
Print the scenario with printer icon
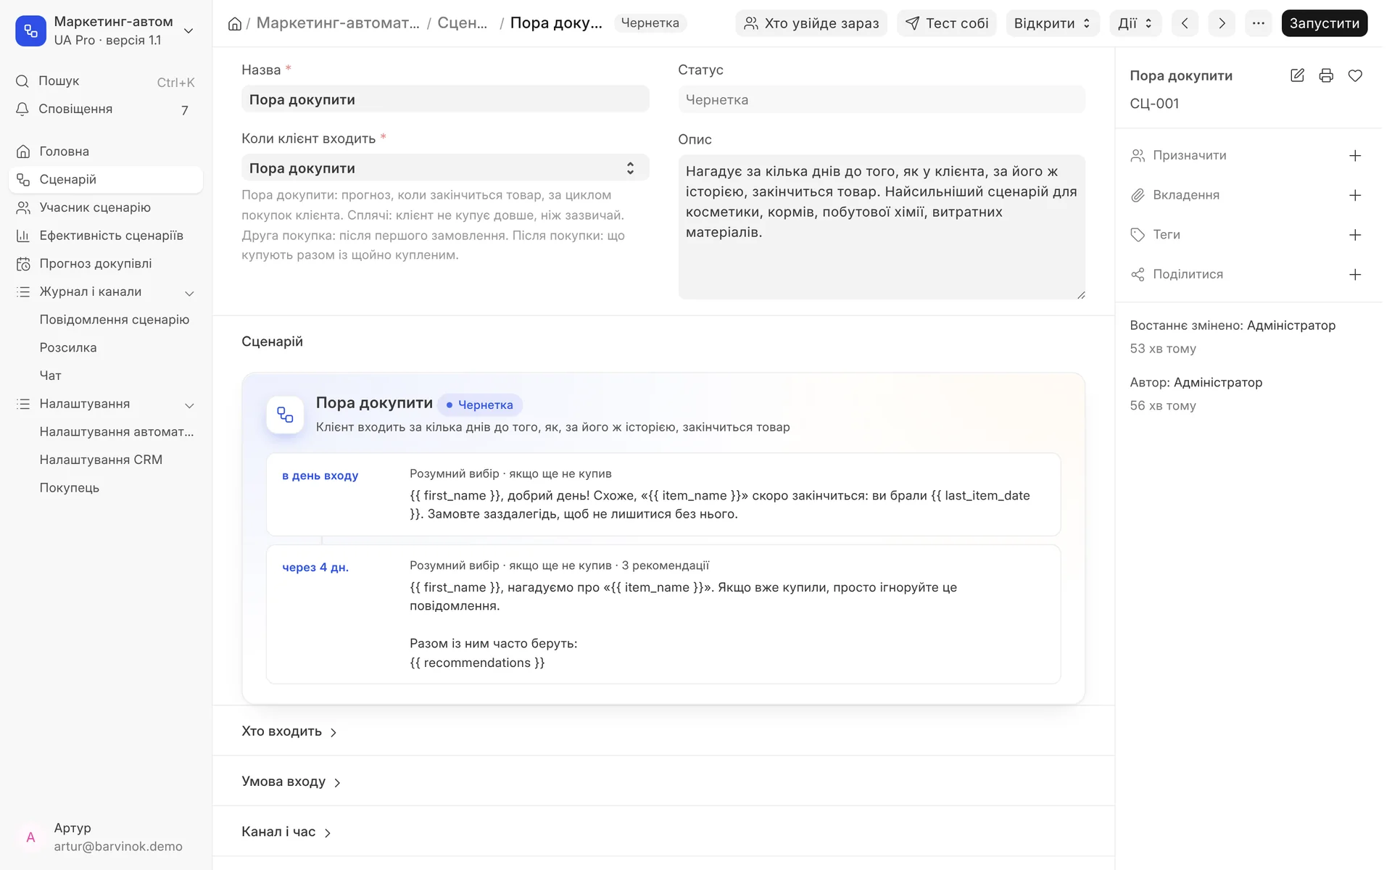click(1326, 75)
